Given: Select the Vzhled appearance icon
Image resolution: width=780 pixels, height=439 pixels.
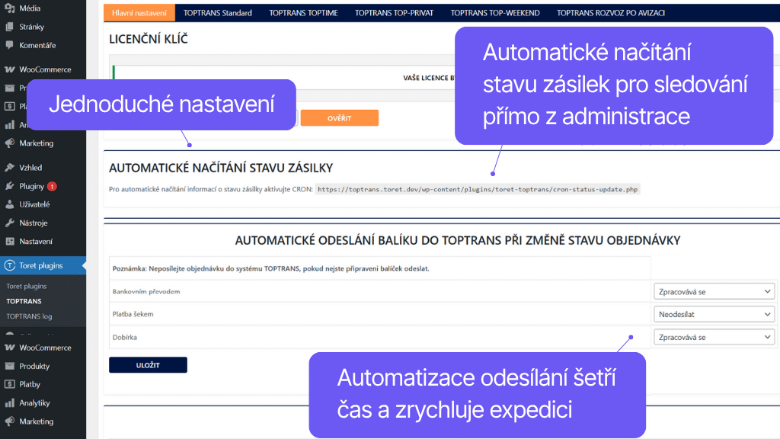Looking at the screenshot, I should pos(9,167).
